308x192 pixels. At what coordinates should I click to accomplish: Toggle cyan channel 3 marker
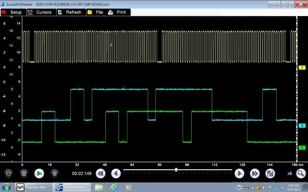coord(302,126)
